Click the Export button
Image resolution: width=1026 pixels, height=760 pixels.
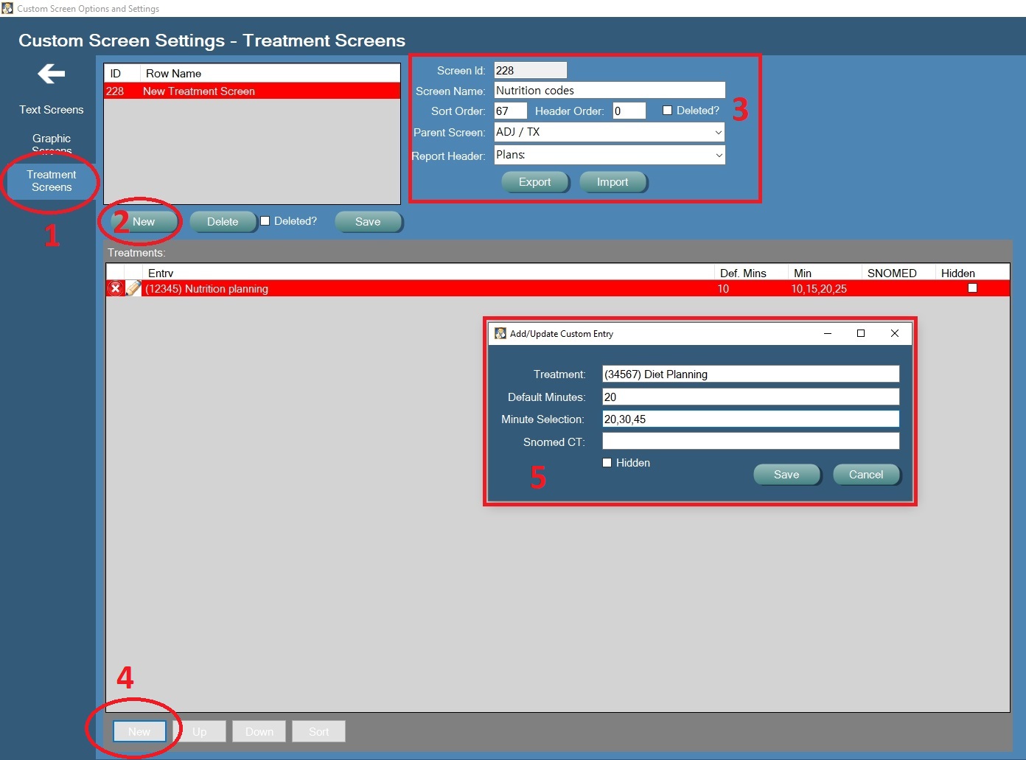[x=535, y=181]
